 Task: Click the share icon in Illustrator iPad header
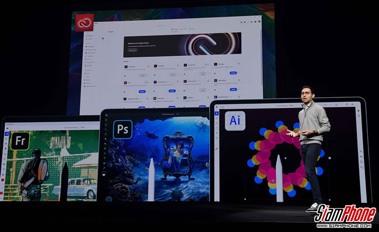click(347, 104)
